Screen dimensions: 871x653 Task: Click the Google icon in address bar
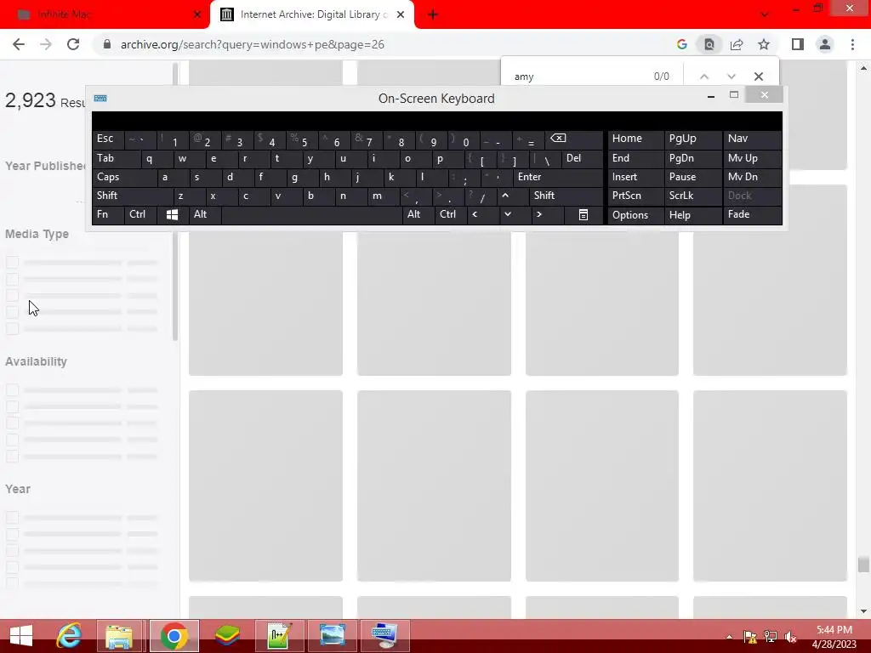[x=682, y=44]
